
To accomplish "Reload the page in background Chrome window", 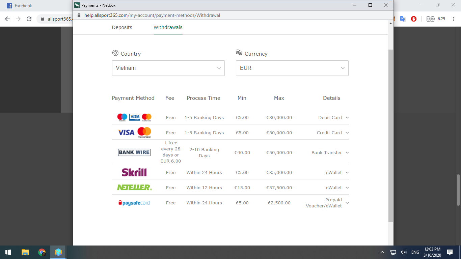I will [x=29, y=19].
